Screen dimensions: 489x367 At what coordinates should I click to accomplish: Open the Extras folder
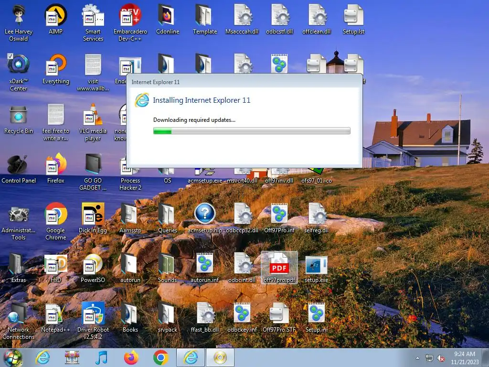(x=19, y=268)
